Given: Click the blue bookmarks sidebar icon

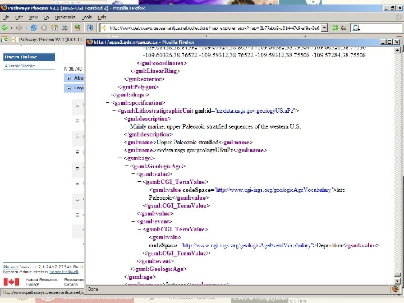Looking at the screenshot, I should pos(89,27).
